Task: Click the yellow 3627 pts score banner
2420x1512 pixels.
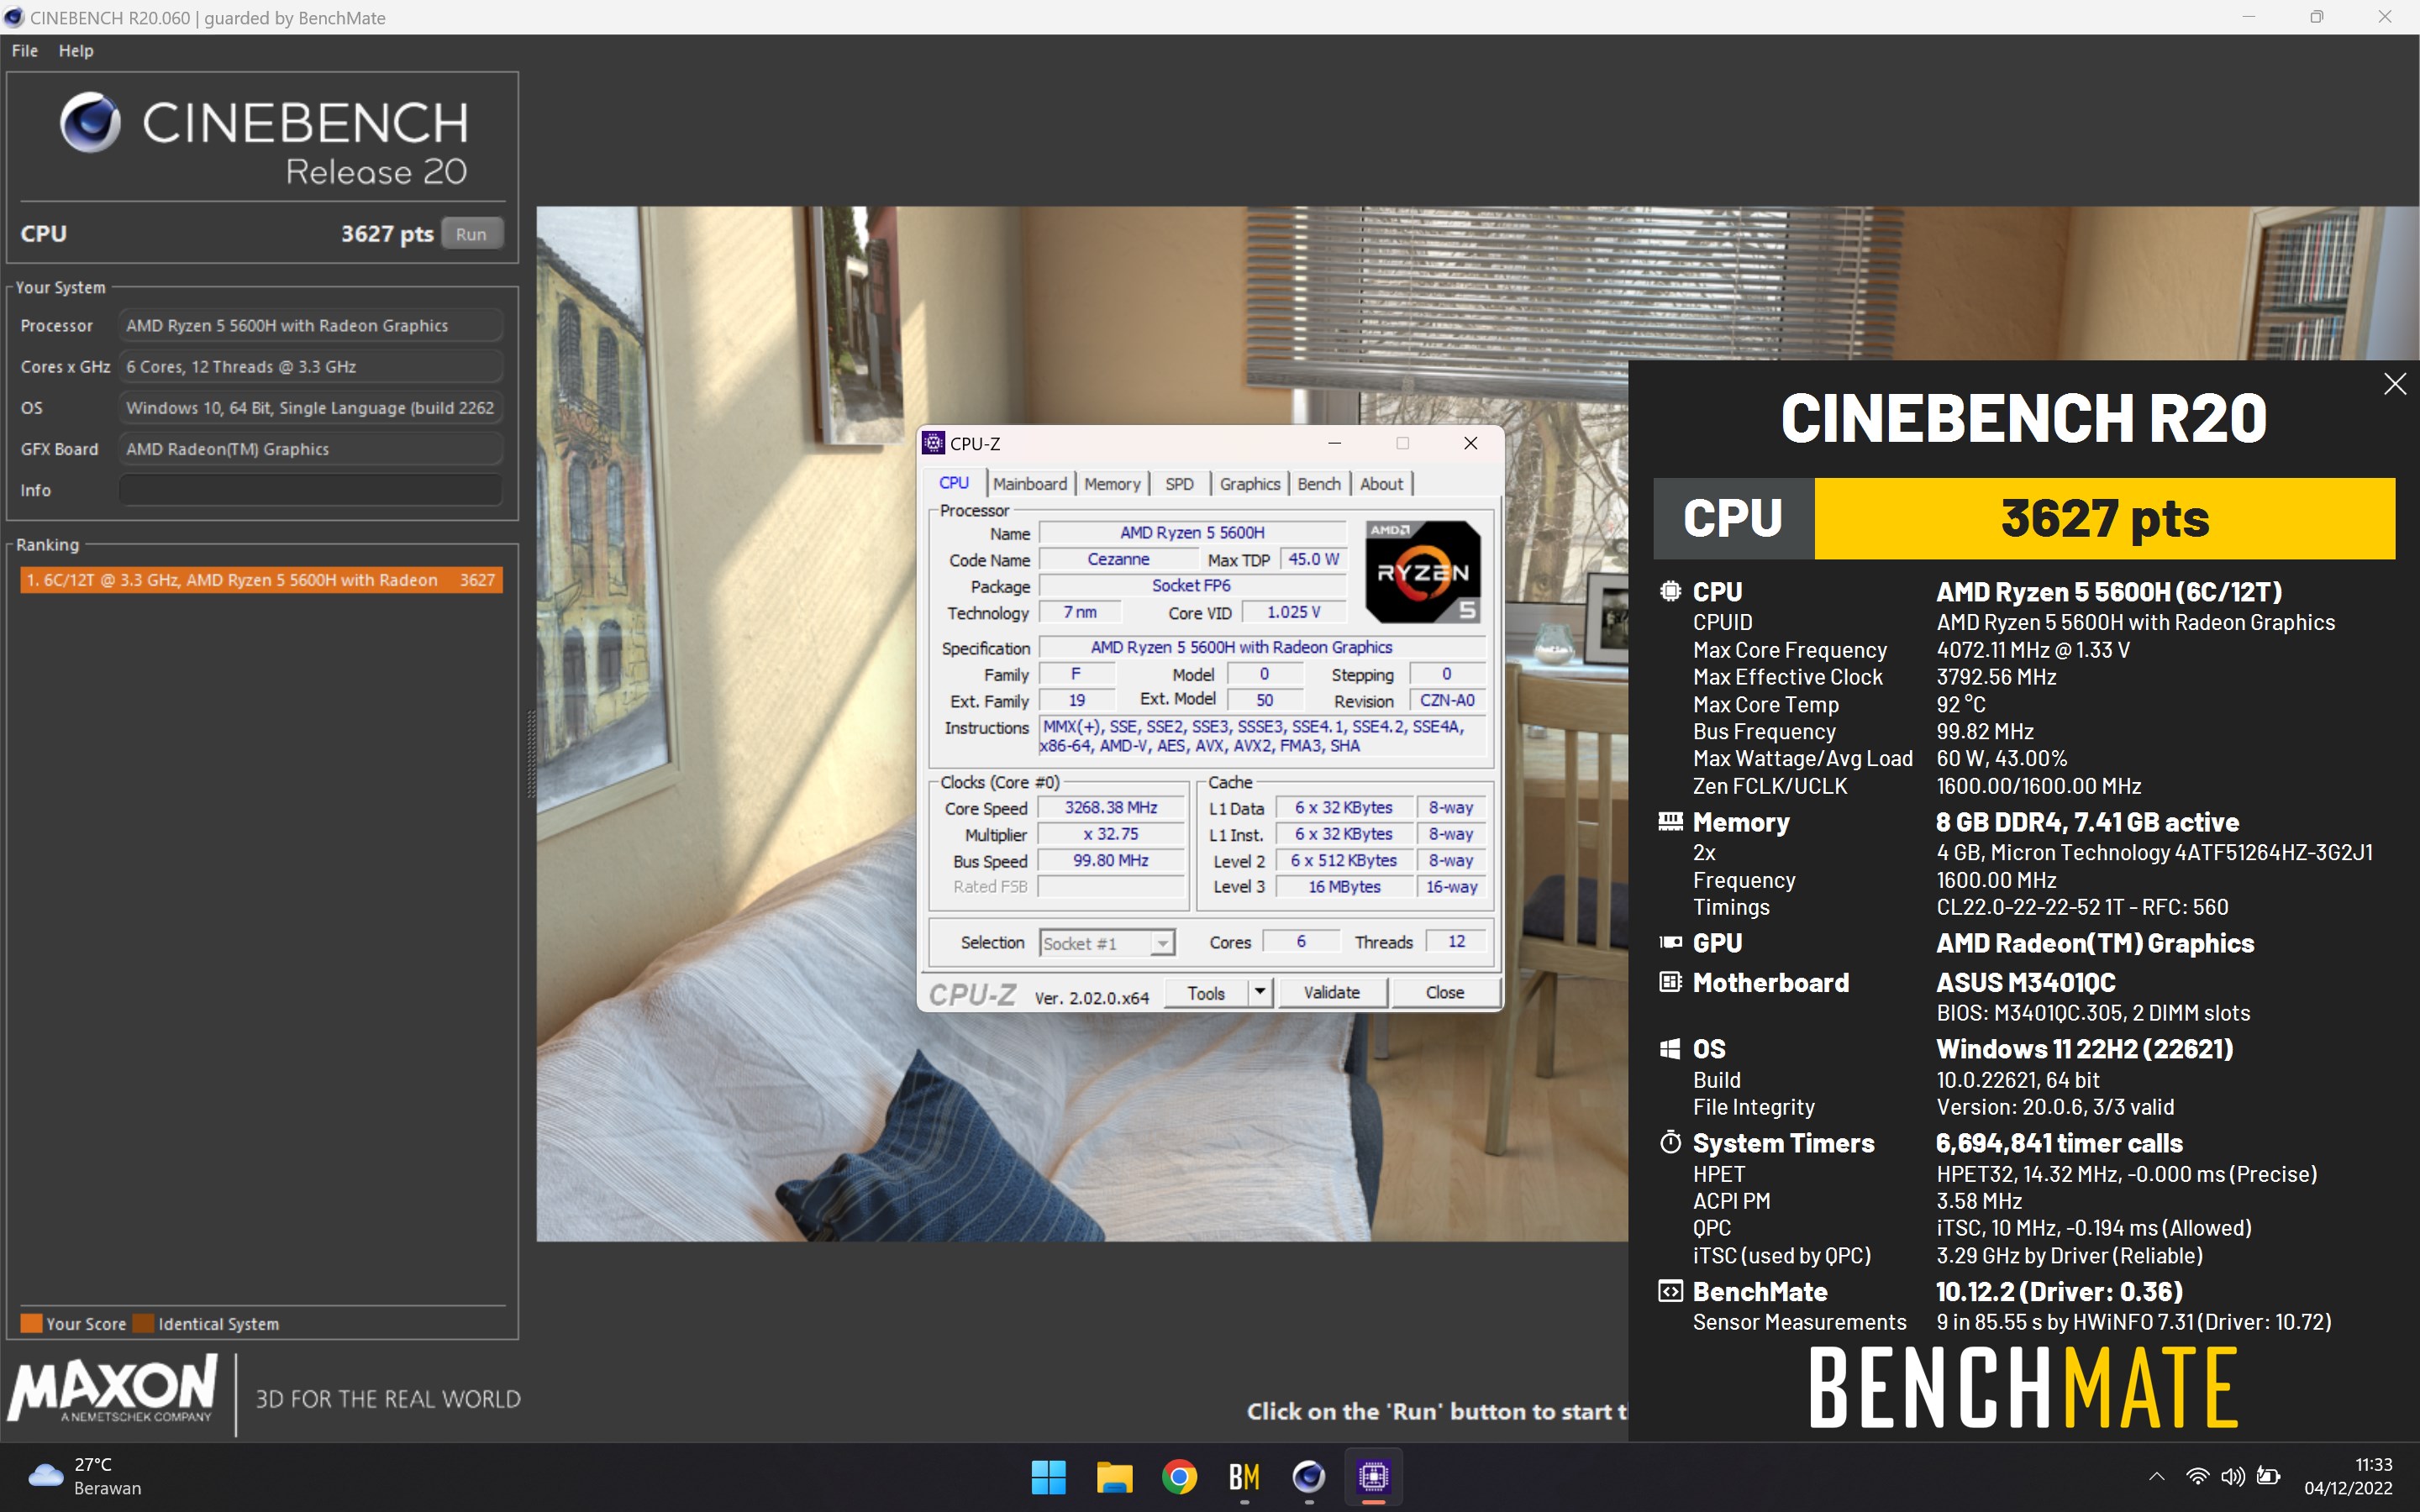Action: tap(2104, 518)
